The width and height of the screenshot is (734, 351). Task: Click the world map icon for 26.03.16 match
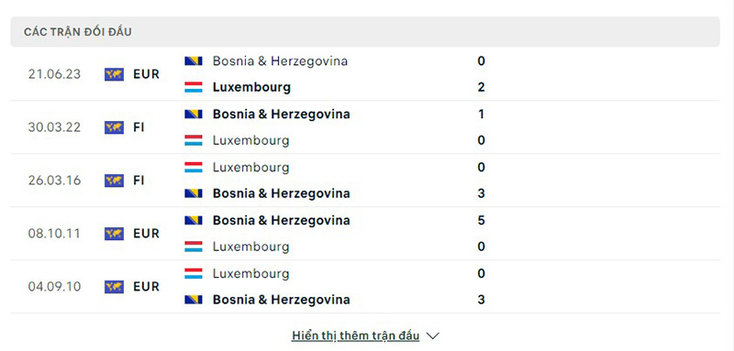click(114, 181)
